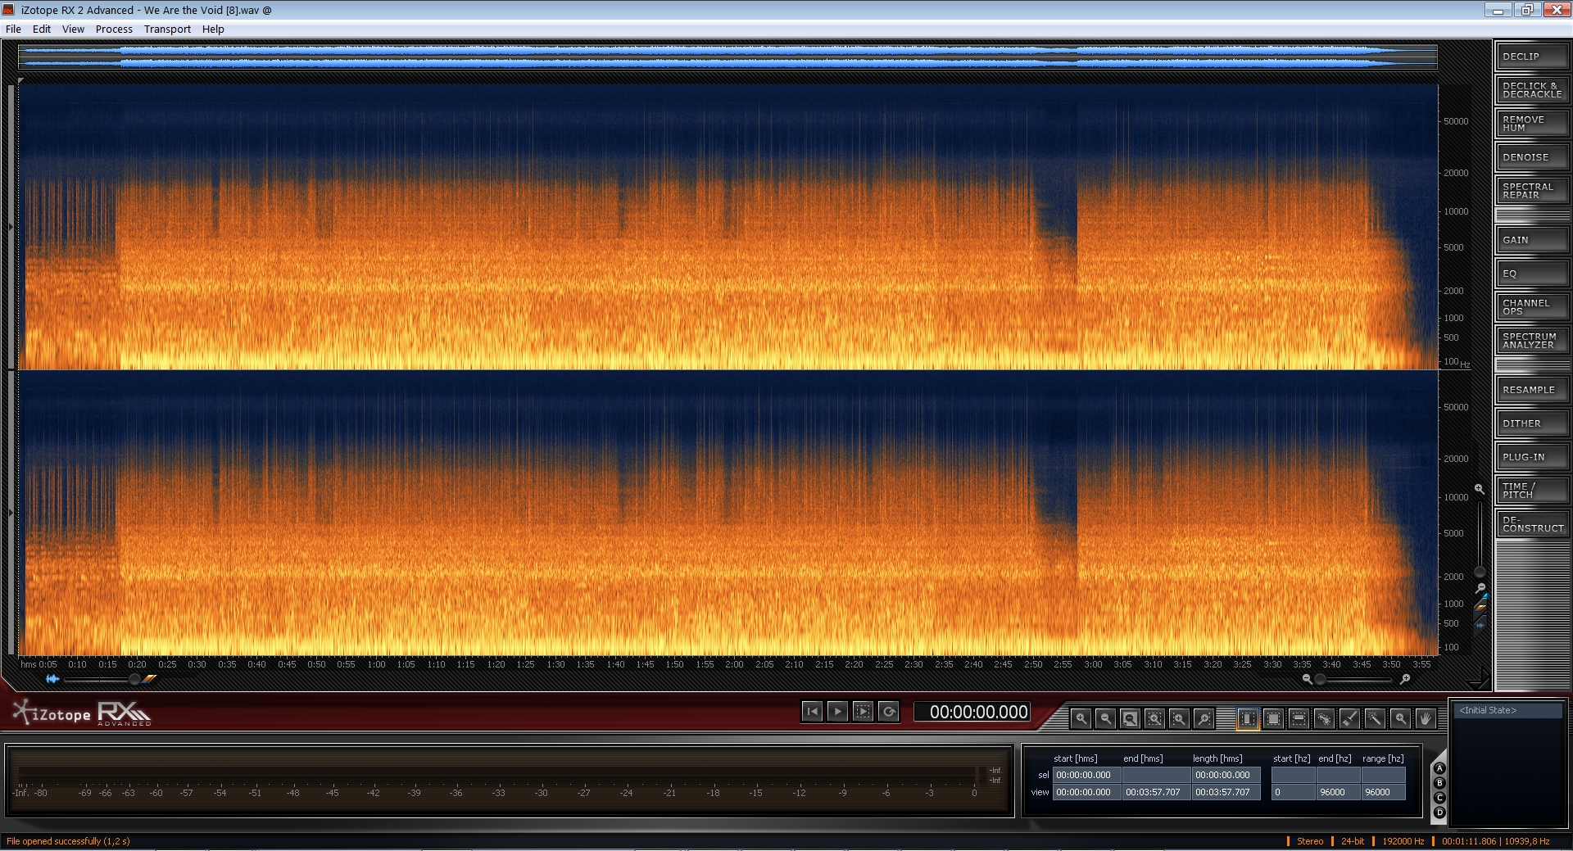Open the Deconstruct module
The width and height of the screenshot is (1573, 851).
[1531, 524]
